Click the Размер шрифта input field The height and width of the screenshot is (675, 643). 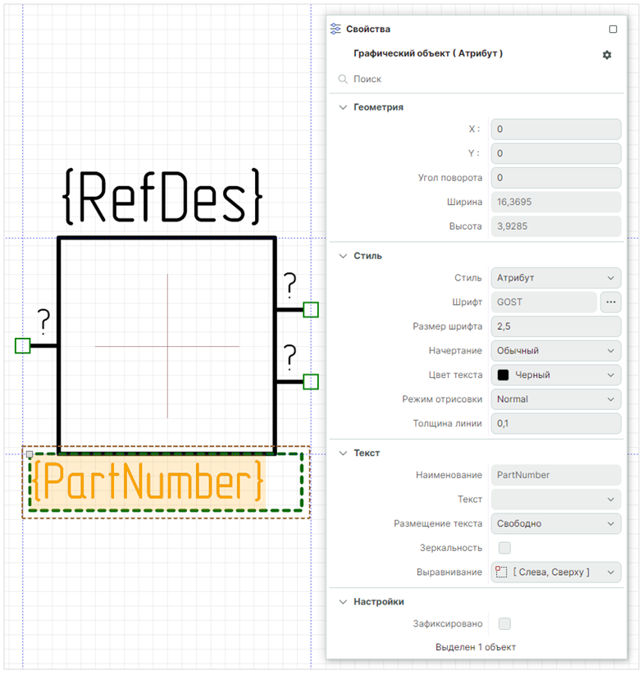pos(555,326)
